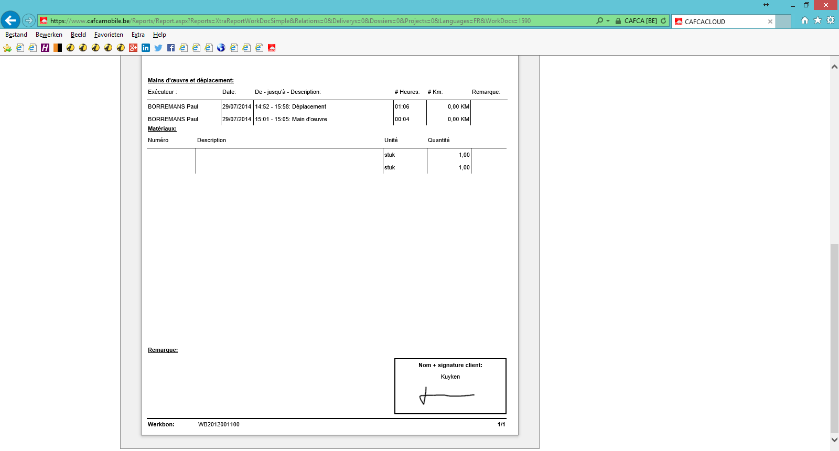Click '15:01 - 15:05: Main d'œuvre' cell

[x=291, y=119]
